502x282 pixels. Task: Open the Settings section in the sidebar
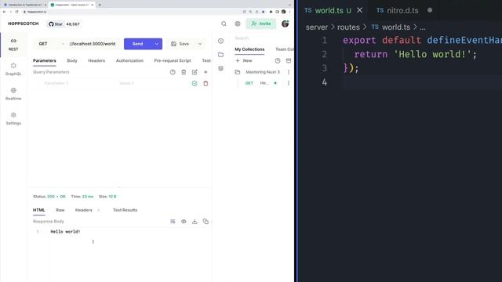pyautogui.click(x=13, y=118)
